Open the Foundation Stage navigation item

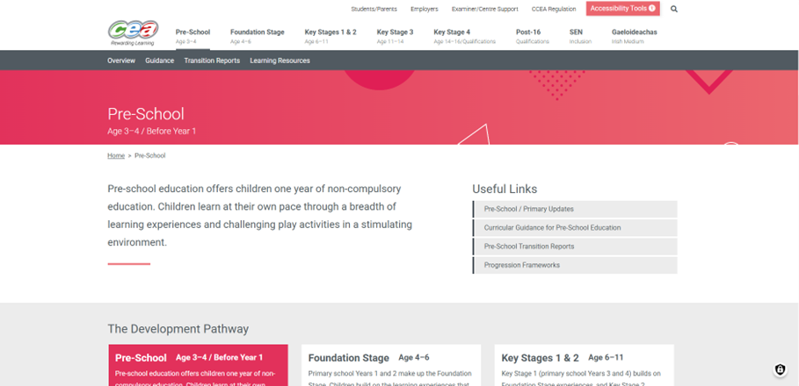point(257,36)
